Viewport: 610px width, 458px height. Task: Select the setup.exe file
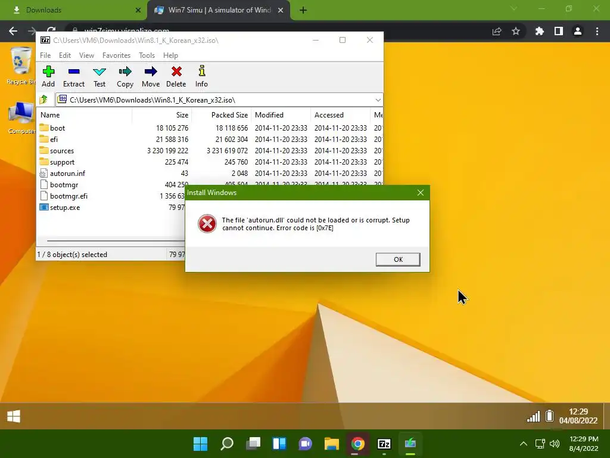pos(60,207)
